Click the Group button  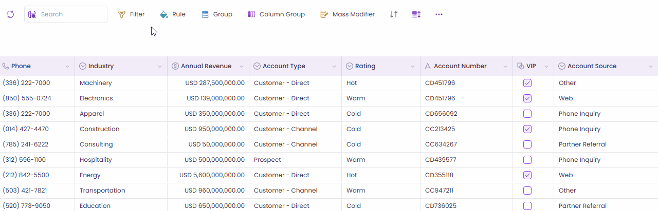click(x=216, y=14)
